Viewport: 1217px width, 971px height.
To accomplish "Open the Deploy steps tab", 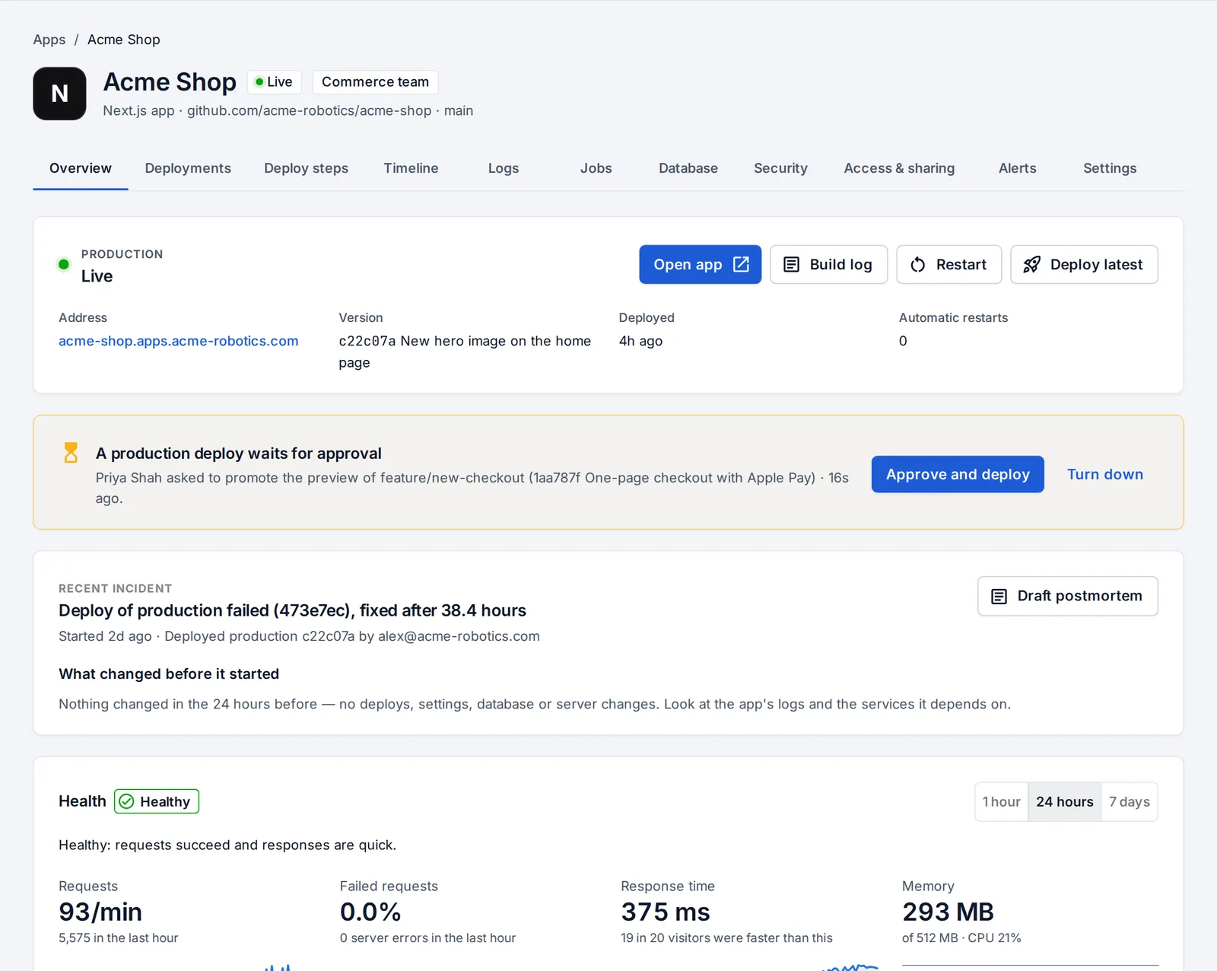I will click(x=307, y=168).
